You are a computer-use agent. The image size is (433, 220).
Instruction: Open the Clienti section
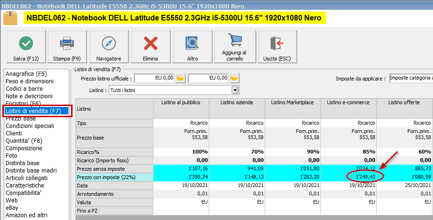13,133
